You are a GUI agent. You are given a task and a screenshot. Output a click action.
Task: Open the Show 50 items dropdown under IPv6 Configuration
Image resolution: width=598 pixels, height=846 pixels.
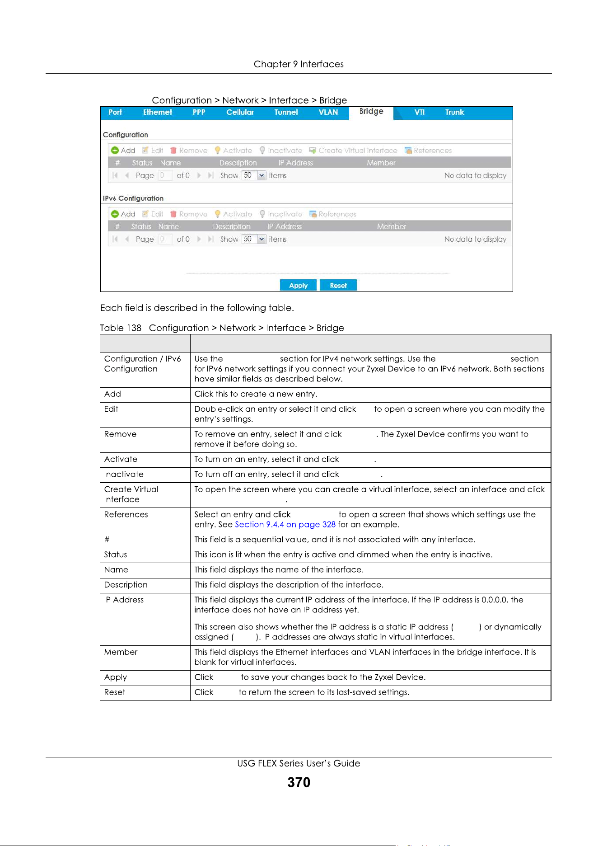click(262, 239)
